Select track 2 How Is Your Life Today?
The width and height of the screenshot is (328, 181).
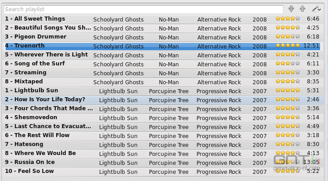pos(162,99)
